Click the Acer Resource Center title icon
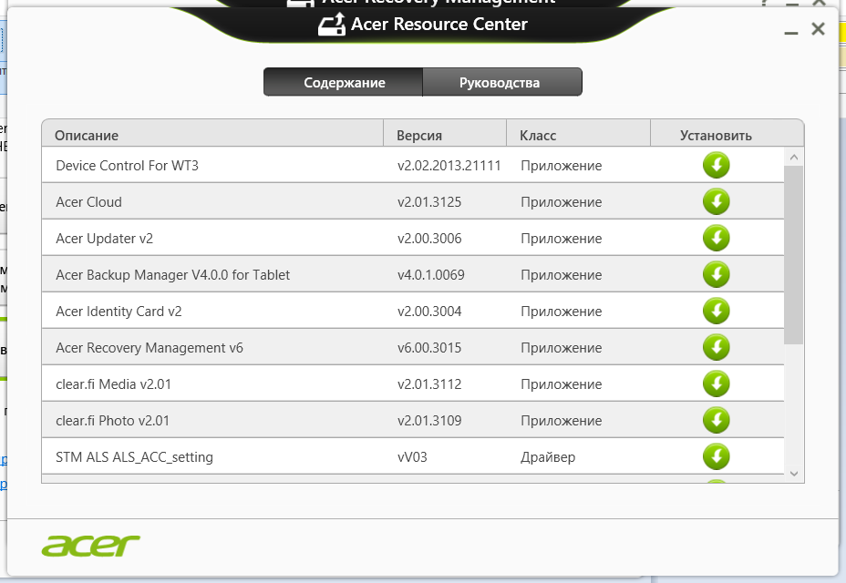846x583 pixels. pyautogui.click(x=331, y=25)
